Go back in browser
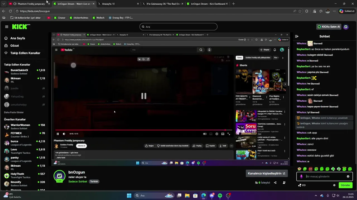 4,11
